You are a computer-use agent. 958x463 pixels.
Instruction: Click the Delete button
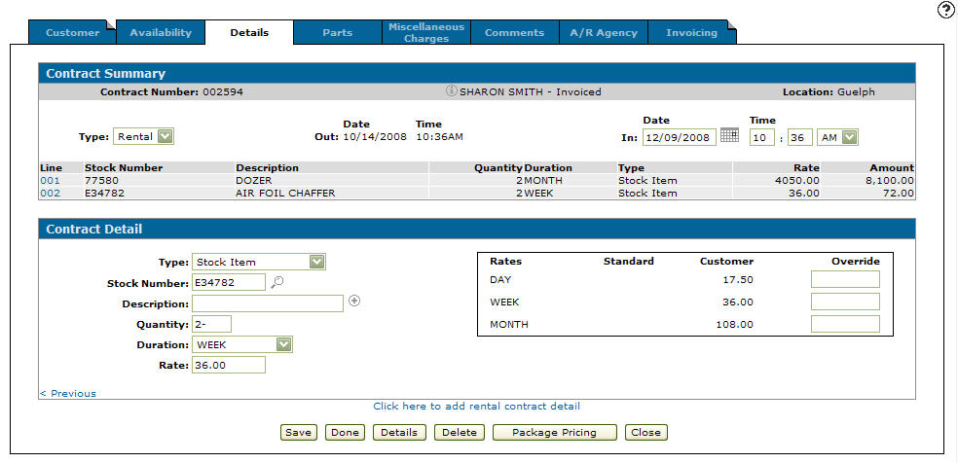[460, 432]
